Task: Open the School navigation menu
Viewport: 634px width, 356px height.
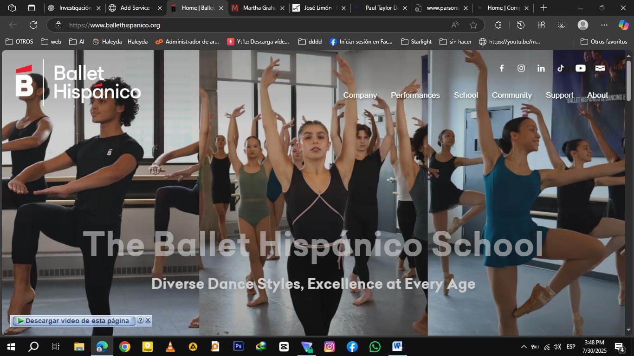Action: [x=466, y=95]
